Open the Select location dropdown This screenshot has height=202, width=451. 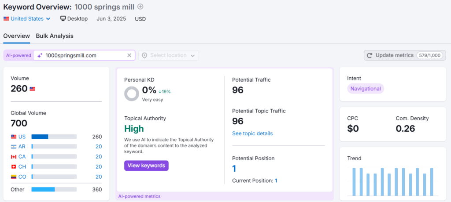tap(169, 55)
